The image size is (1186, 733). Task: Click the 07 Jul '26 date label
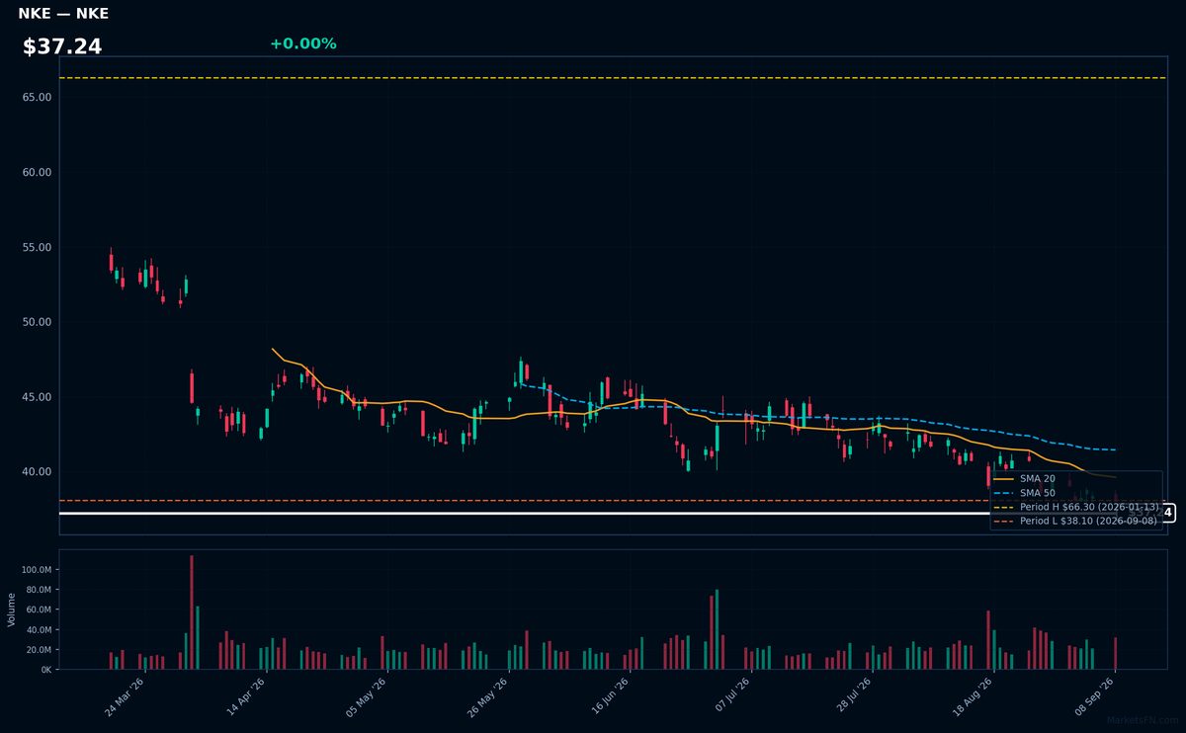point(730,696)
